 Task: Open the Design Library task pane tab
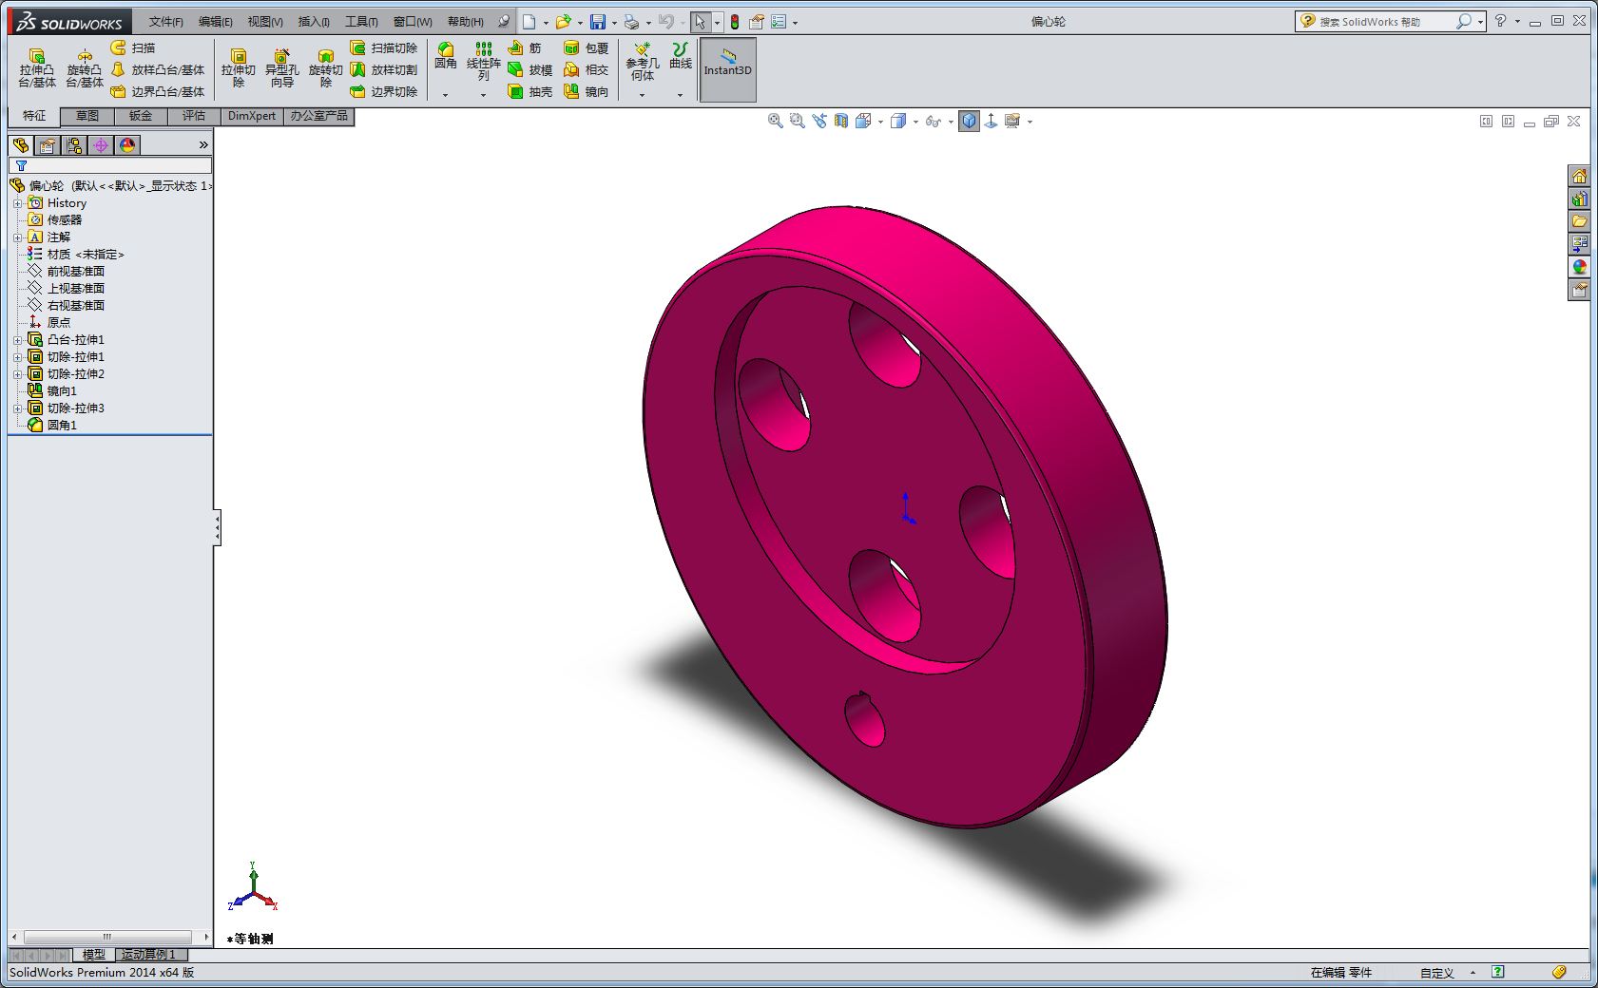(1579, 199)
